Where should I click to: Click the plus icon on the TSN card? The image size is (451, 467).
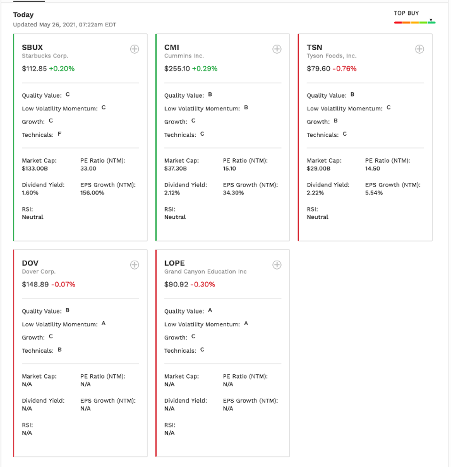(419, 49)
